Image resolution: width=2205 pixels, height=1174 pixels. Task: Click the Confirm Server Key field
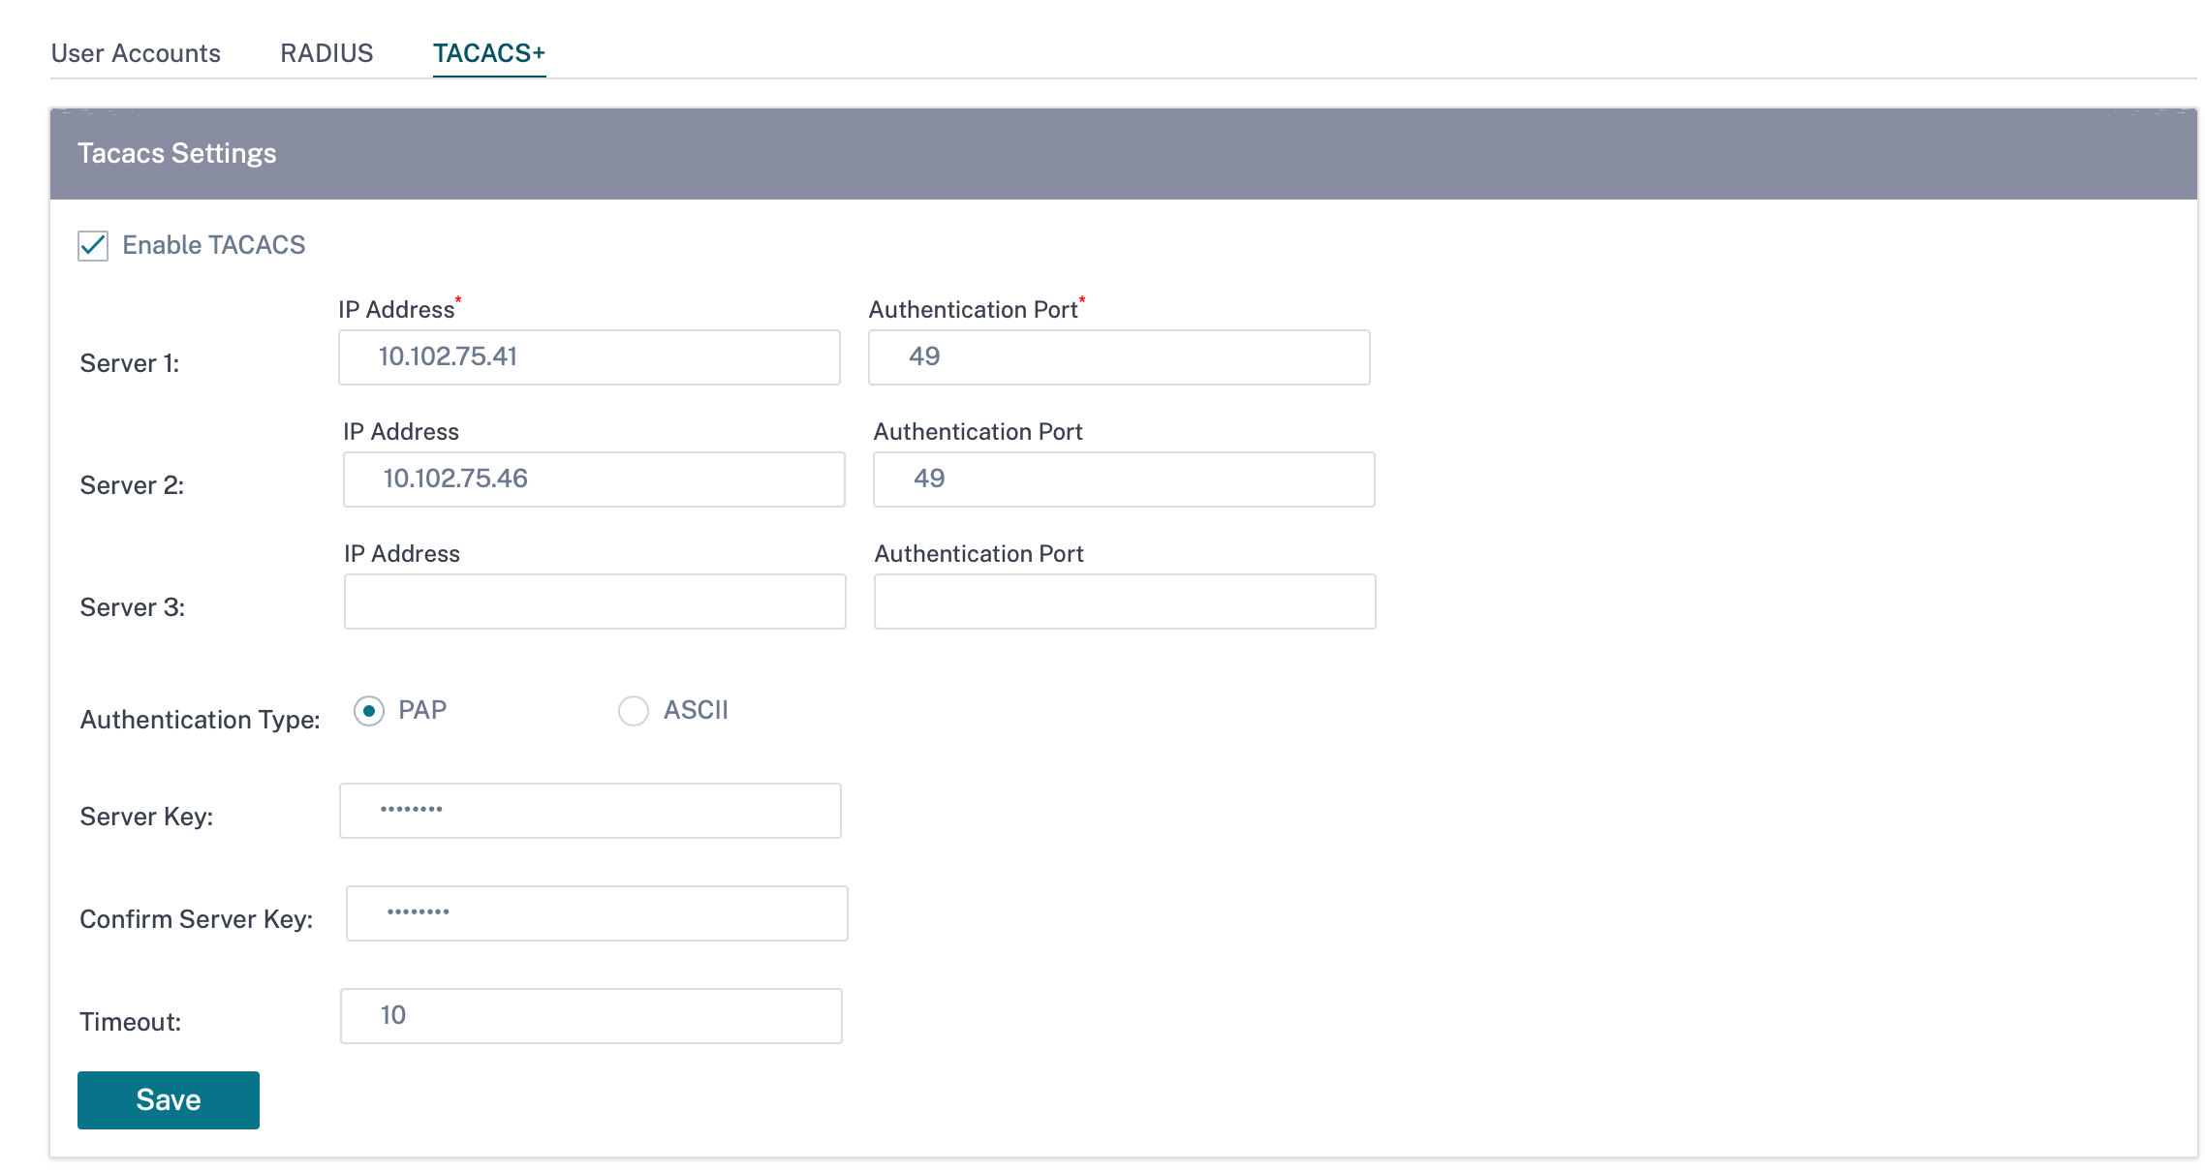click(x=597, y=913)
